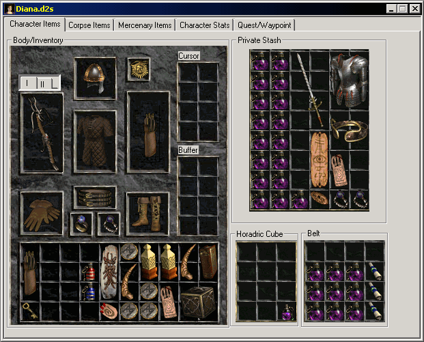Click the gold key in inventory
The width and height of the screenshot is (424, 342).
click(30, 311)
